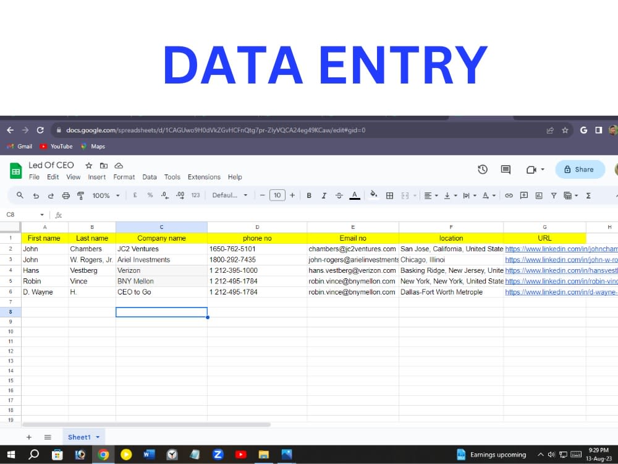Open the File menu
Image resolution: width=618 pixels, height=464 pixels.
pyautogui.click(x=34, y=177)
